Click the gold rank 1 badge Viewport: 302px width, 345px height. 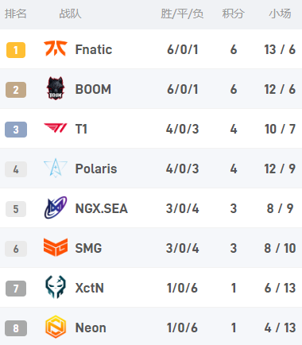[x=16, y=50]
